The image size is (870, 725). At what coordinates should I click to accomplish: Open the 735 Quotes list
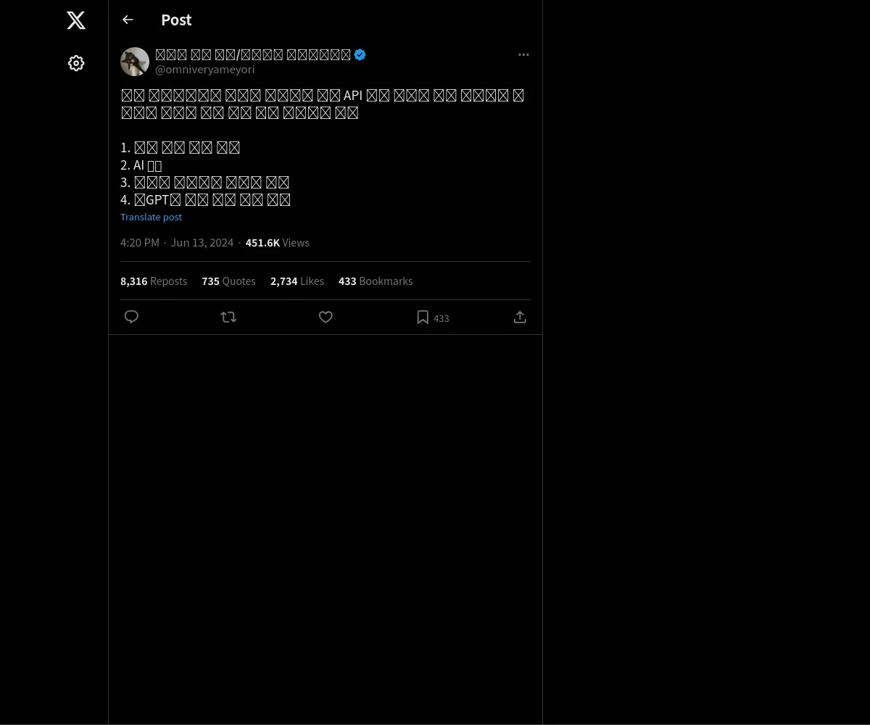[228, 281]
